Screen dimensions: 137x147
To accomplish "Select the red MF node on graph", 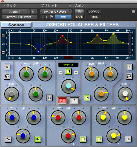I will (63, 36).
